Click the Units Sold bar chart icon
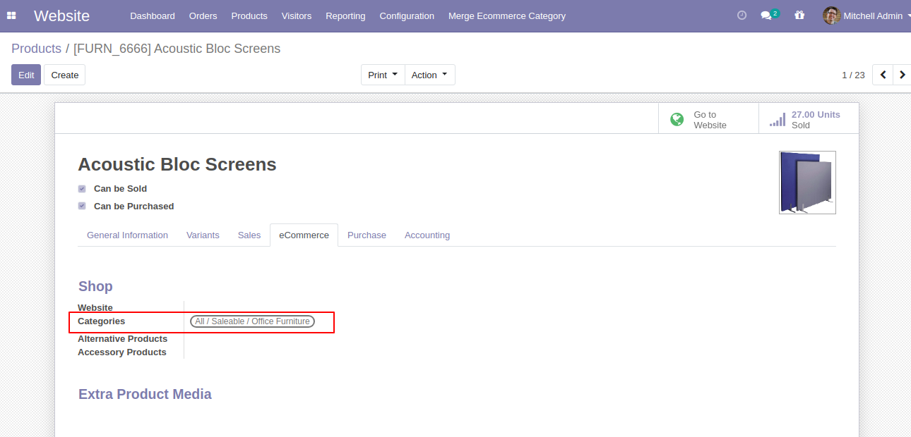911x437 pixels. pyautogui.click(x=778, y=120)
